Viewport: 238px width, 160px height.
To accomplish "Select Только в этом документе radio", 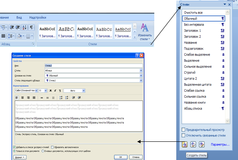I will 14,151.
